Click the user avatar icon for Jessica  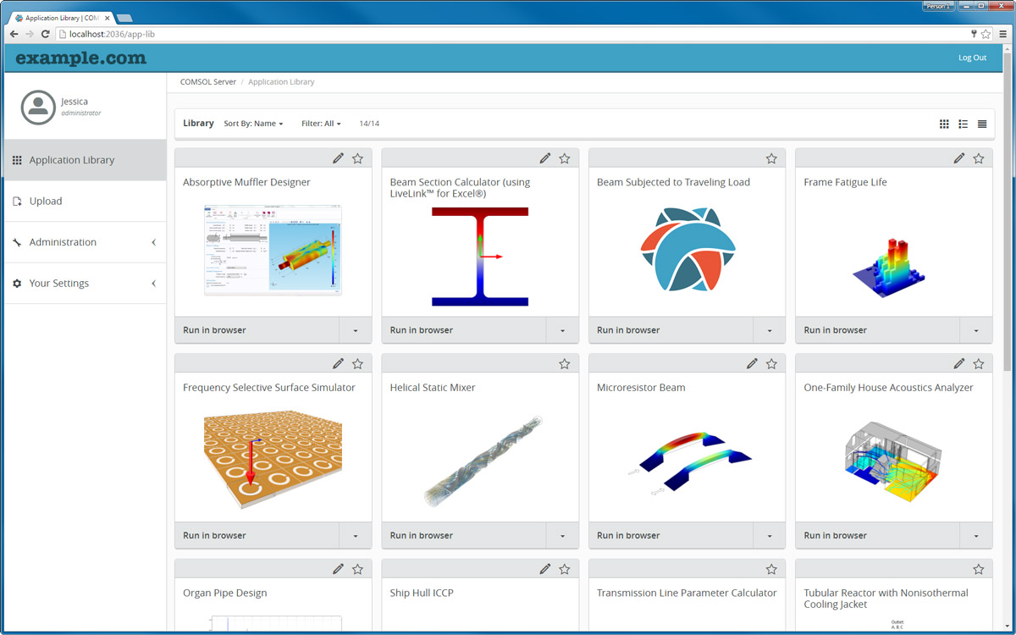click(37, 108)
